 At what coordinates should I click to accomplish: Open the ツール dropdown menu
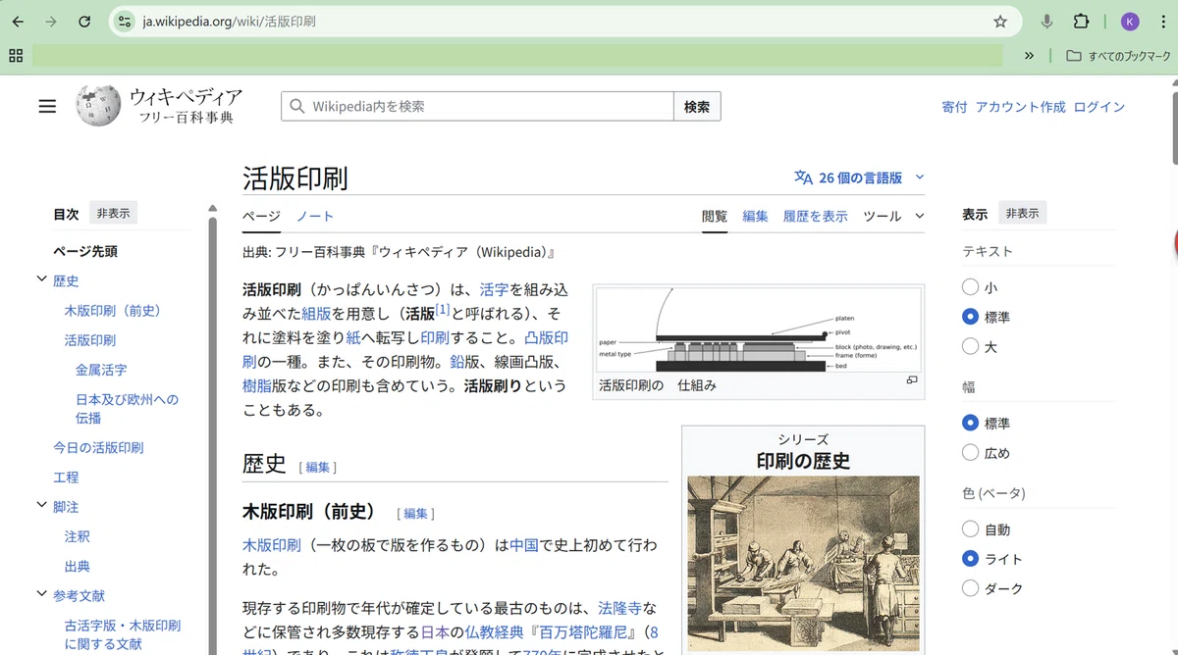(893, 216)
